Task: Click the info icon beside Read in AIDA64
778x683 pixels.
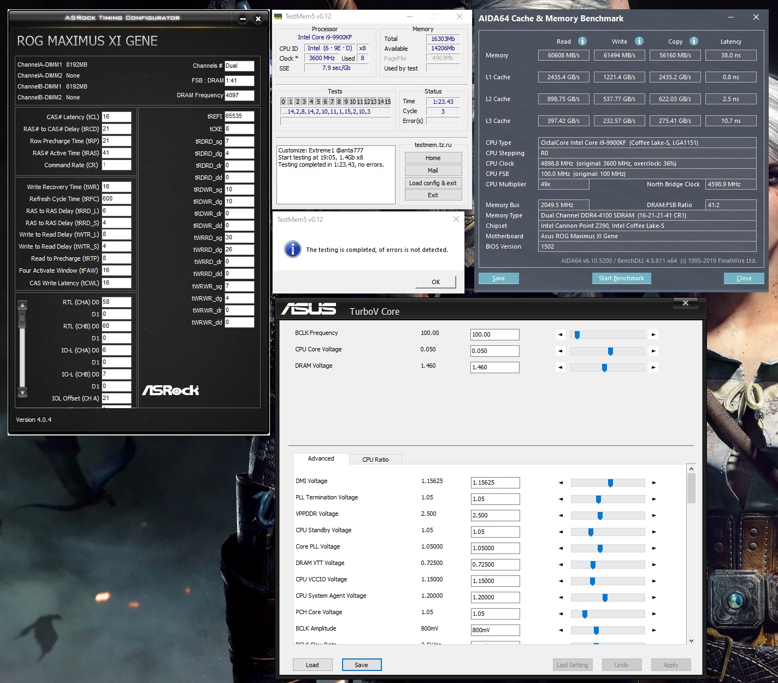Action: [x=582, y=41]
